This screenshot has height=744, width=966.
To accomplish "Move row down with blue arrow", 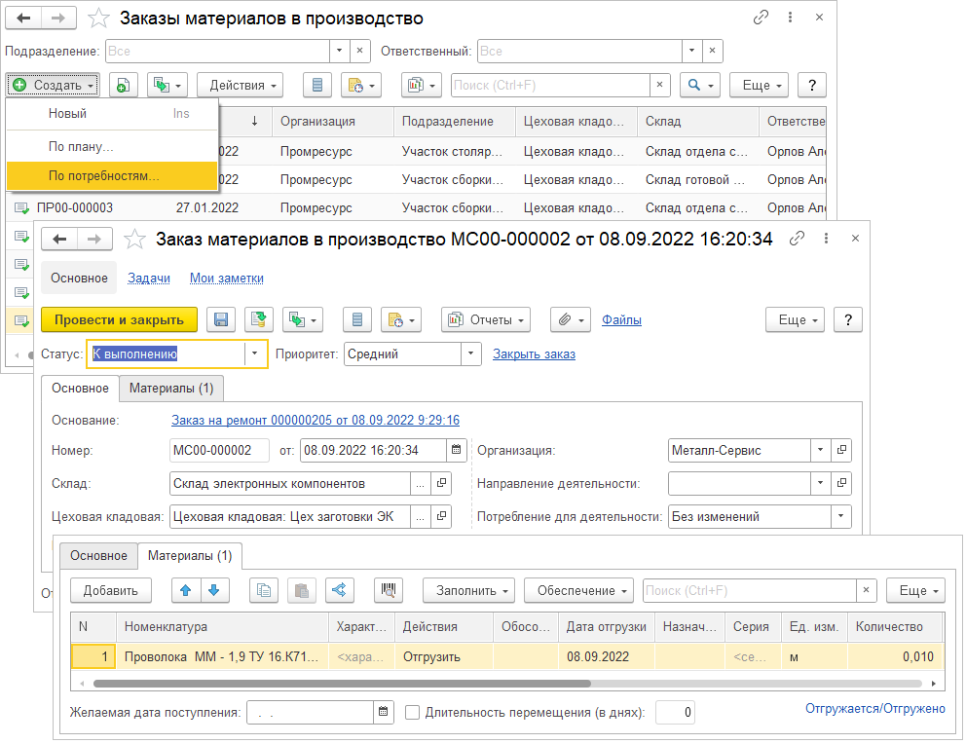I will 214,590.
